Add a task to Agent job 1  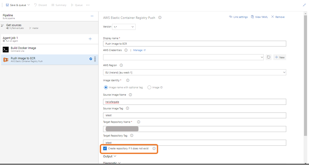tap(90, 39)
